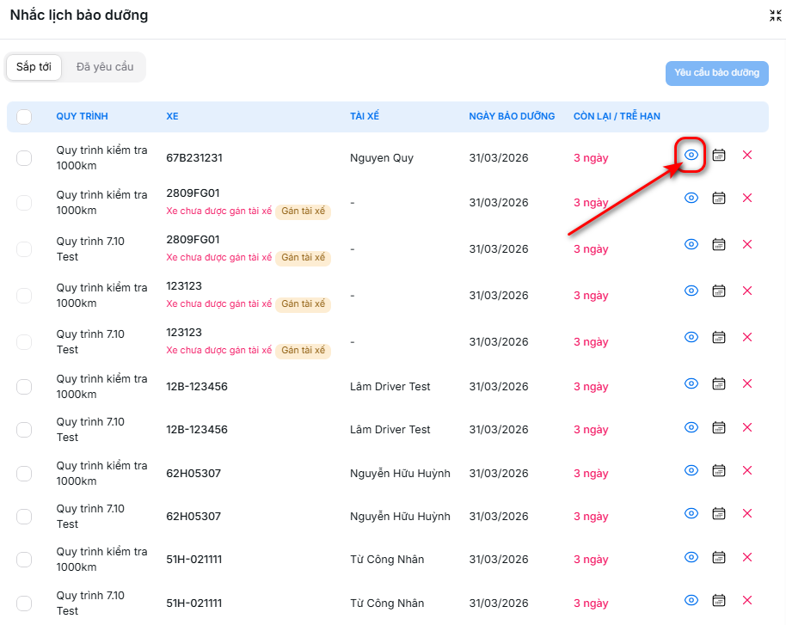Screen dimensions: 786x625
Task: Tick checkbox for 51H-021111 7.10 Test row
Action: [x=24, y=603]
